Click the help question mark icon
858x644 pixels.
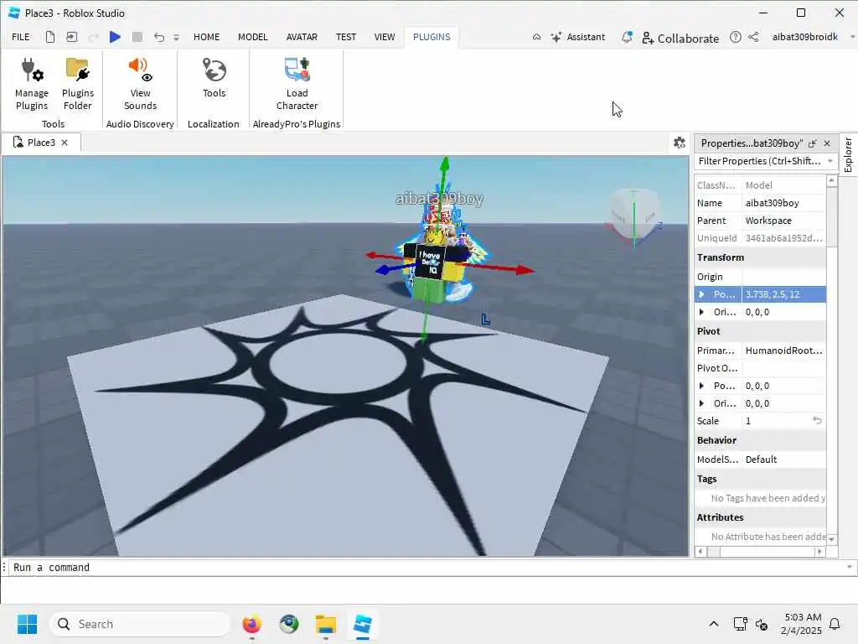(736, 37)
